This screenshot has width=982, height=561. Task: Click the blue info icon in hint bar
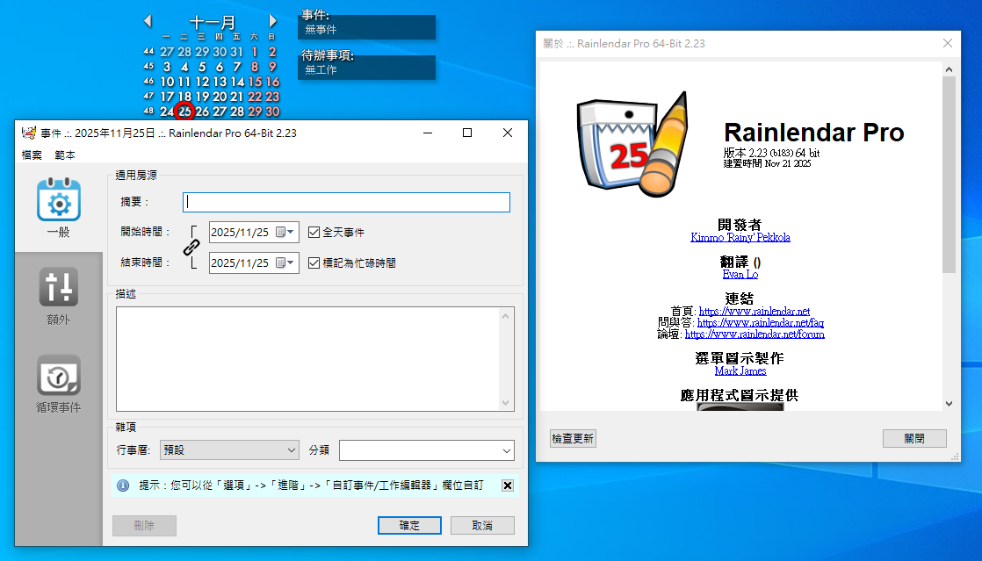click(x=123, y=485)
